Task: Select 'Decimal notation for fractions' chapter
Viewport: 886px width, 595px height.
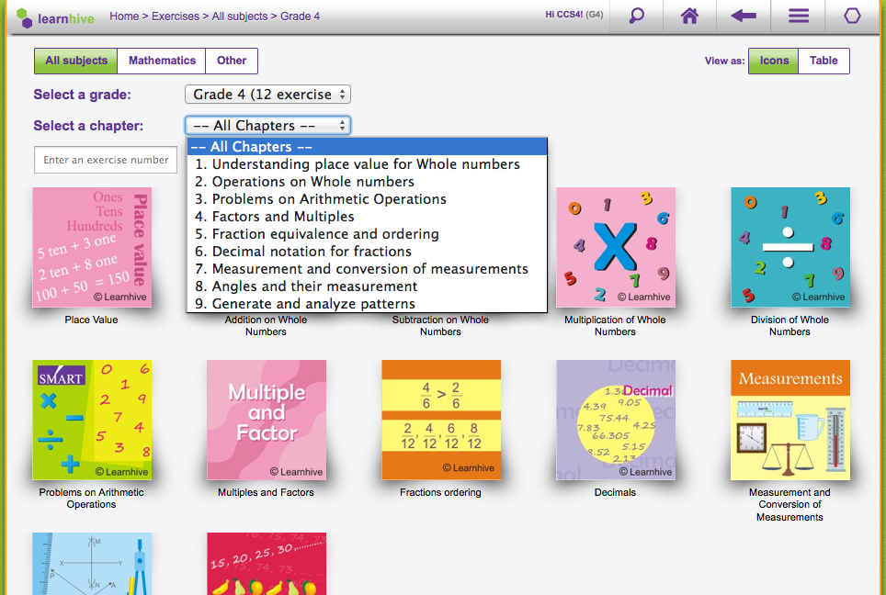Action: click(368, 252)
